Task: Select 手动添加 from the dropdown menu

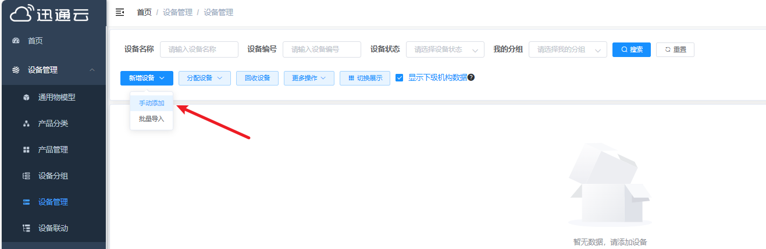Action: pyautogui.click(x=151, y=103)
